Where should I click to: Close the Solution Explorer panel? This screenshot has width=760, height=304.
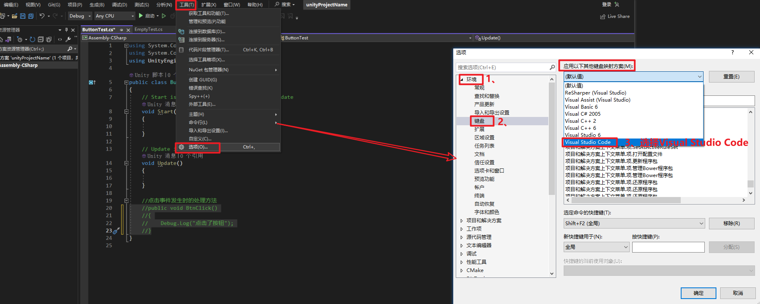(73, 30)
